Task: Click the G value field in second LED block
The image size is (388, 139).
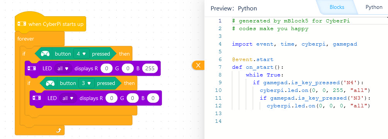Action: point(133,98)
